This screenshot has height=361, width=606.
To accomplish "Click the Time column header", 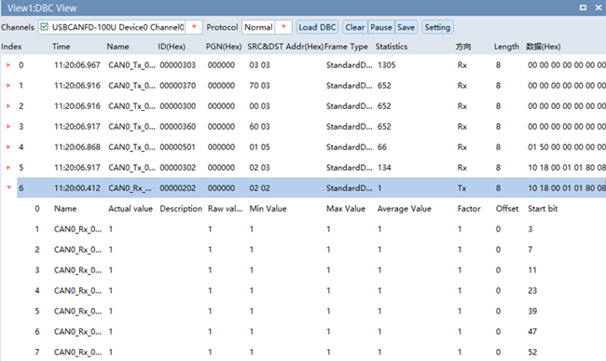I will tap(61, 47).
